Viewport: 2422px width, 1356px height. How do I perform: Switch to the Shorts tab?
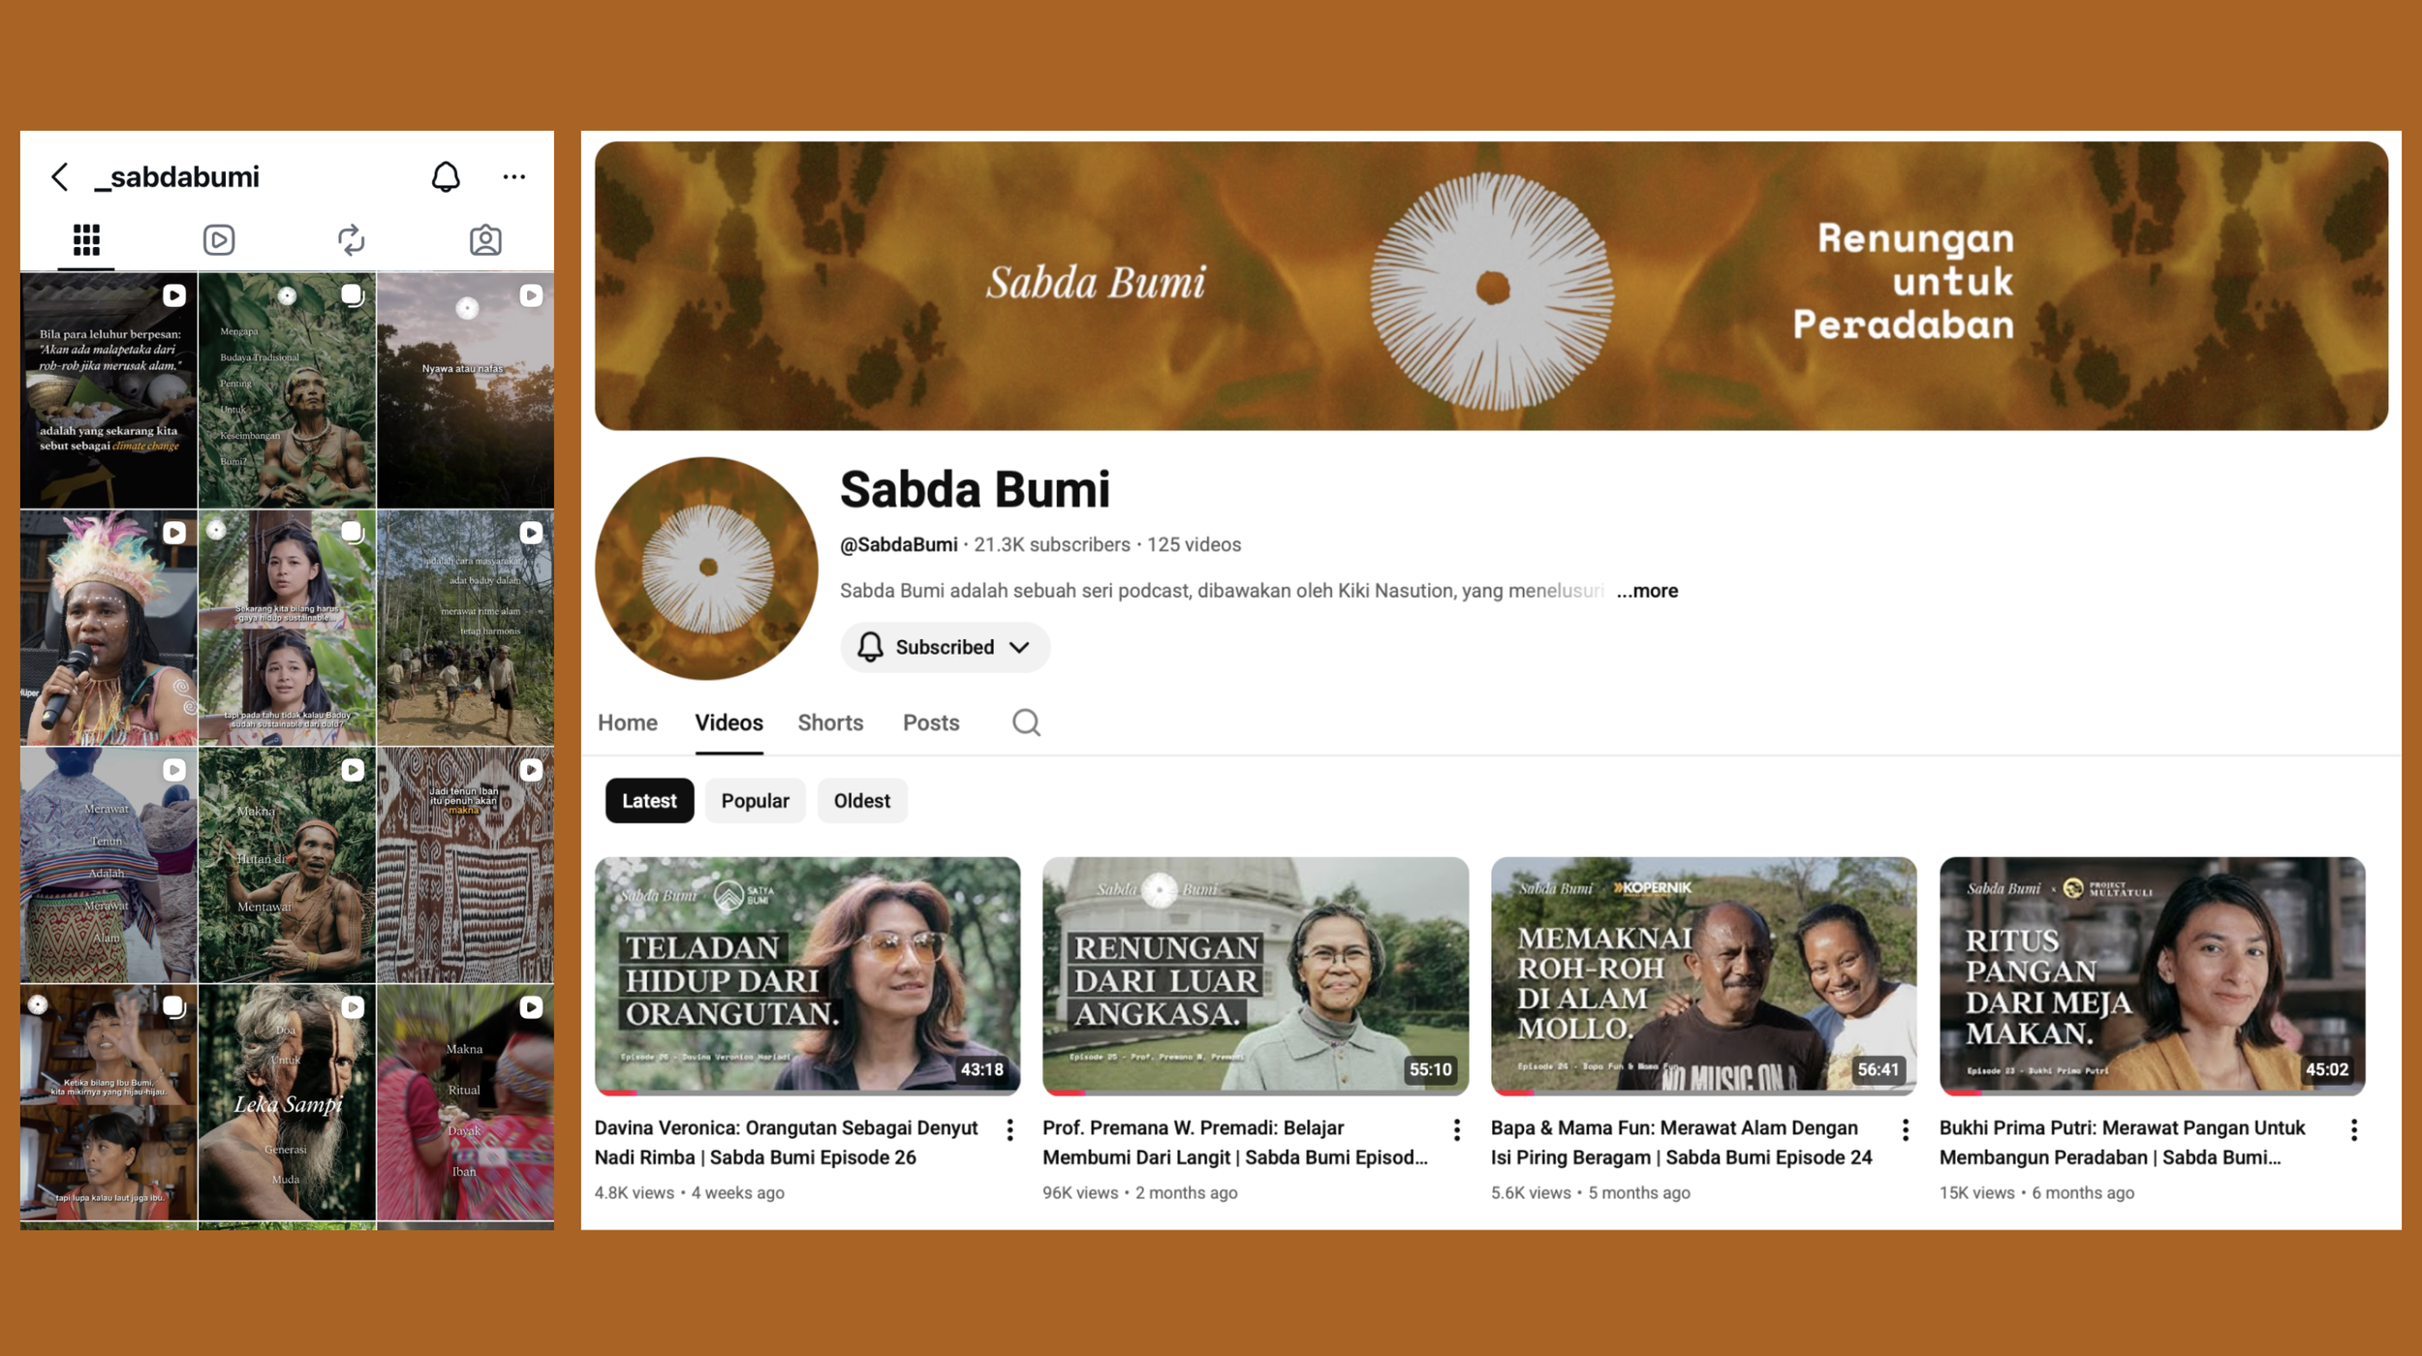click(830, 722)
